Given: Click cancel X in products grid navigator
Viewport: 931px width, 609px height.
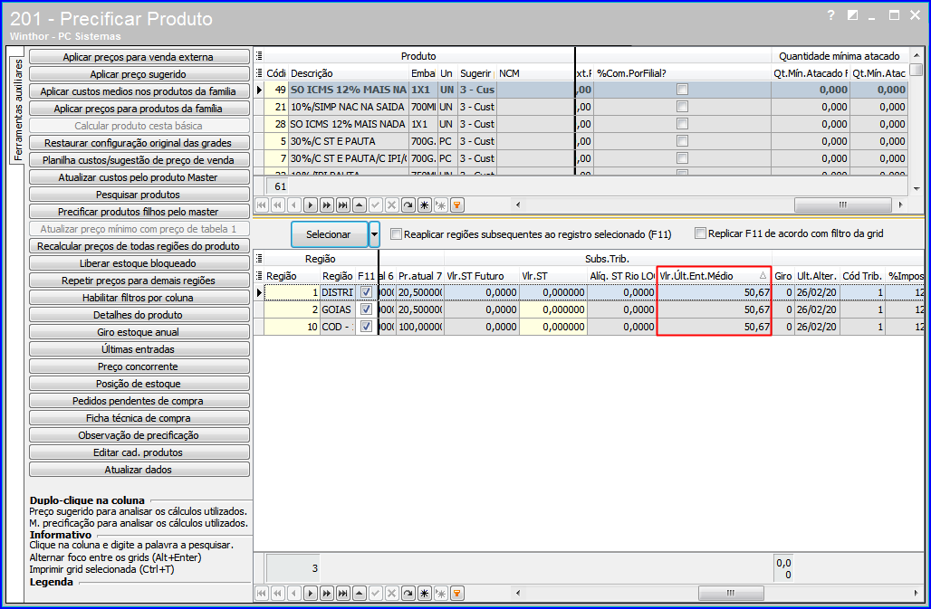Looking at the screenshot, I should (392, 205).
